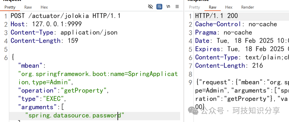Click the response Content-Length 216 header
Image resolution: width=289 pixels, height=122 pixels.
229,65
